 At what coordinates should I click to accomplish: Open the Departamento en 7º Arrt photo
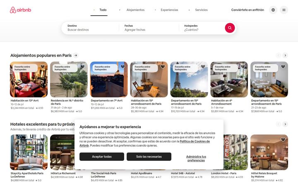click(x=109, y=79)
